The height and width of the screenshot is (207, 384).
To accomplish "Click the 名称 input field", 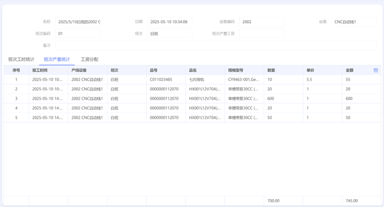I will point(78,22).
